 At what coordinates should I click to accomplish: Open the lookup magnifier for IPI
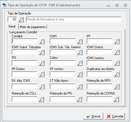click(x=117, y=41)
